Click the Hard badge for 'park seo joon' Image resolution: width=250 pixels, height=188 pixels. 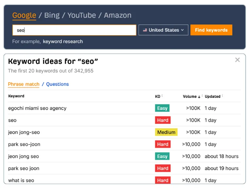pyautogui.click(x=163, y=168)
